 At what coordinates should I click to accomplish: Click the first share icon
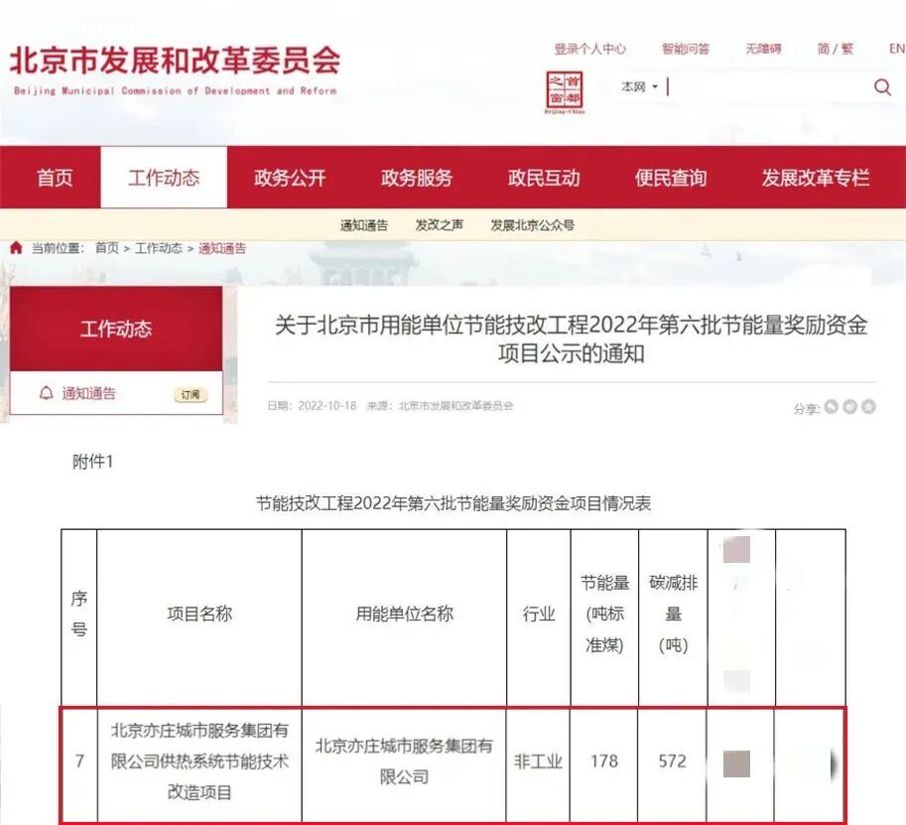pos(831,406)
